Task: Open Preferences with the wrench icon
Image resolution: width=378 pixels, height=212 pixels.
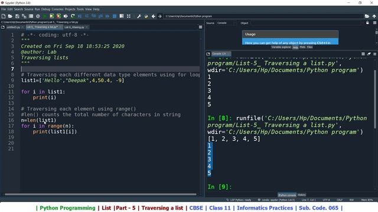Action: tap(139, 16)
